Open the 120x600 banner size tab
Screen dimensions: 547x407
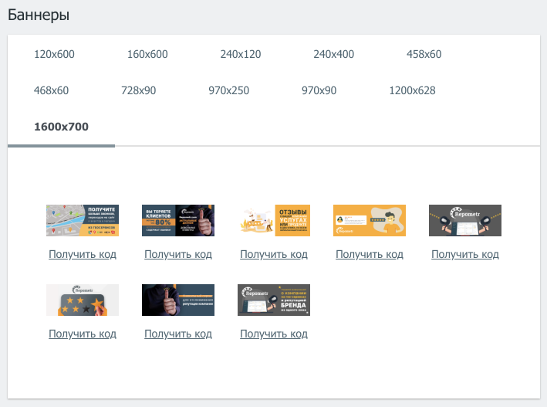click(x=54, y=54)
